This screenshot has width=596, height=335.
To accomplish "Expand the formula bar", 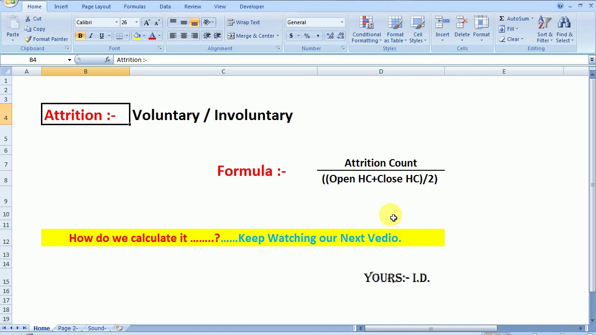I will 592,60.
